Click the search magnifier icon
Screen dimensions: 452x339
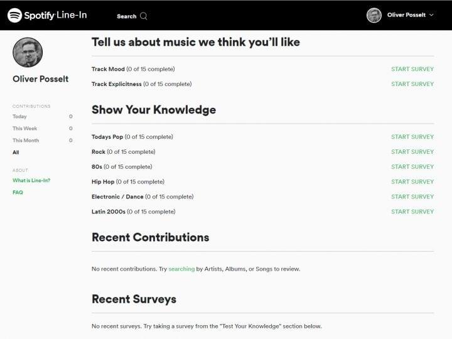point(144,16)
